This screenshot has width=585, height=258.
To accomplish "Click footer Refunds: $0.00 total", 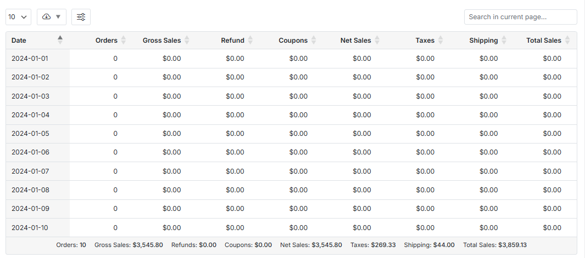I will [194, 245].
